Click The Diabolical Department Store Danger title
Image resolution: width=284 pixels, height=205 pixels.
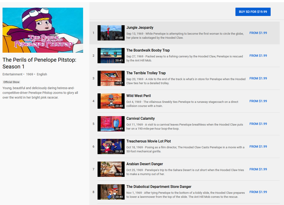(159, 187)
